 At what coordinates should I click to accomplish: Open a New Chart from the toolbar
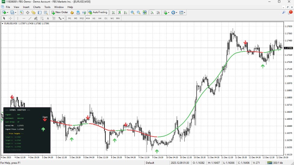point(4,12)
